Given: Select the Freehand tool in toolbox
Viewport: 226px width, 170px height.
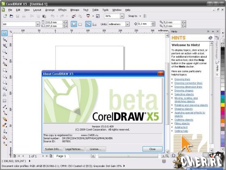Looking at the screenshot, I should tap(4, 58).
